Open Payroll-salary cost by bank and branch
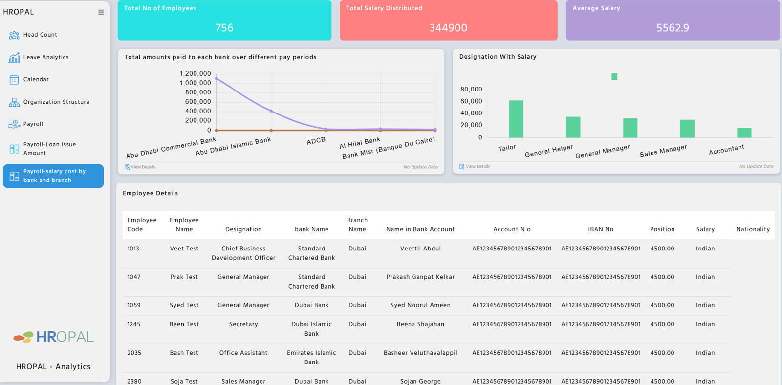782x385 pixels. 53,176
